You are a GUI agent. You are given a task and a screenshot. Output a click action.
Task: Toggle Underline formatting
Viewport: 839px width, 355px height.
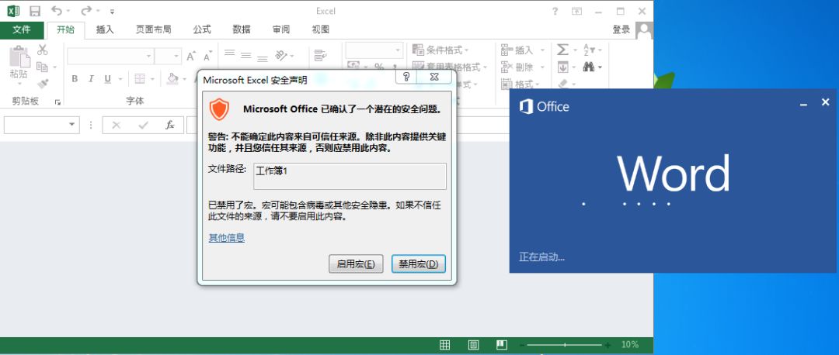tap(107, 79)
